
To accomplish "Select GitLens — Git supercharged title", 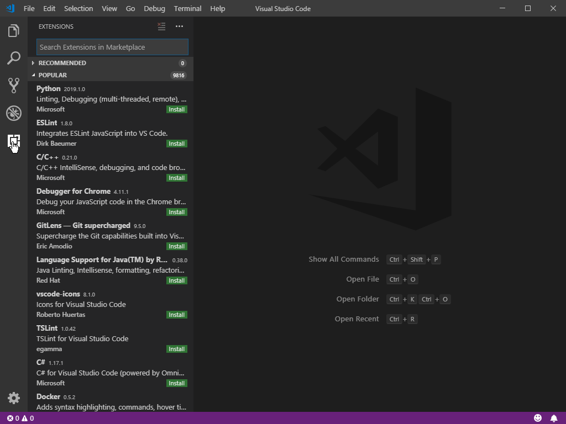I will pos(83,226).
